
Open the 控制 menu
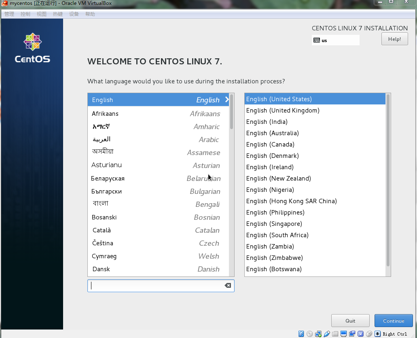(x=25, y=14)
